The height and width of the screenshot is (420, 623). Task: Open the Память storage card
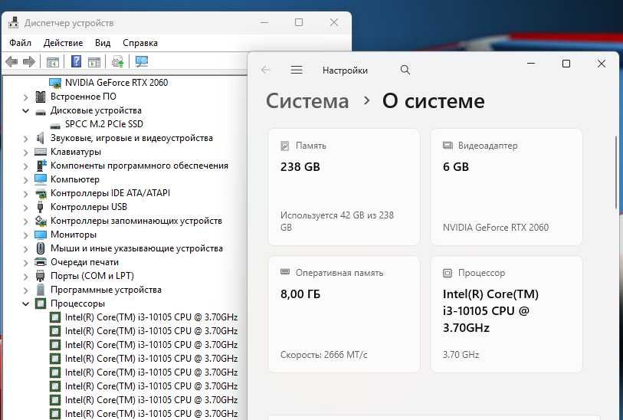pyautogui.click(x=344, y=187)
